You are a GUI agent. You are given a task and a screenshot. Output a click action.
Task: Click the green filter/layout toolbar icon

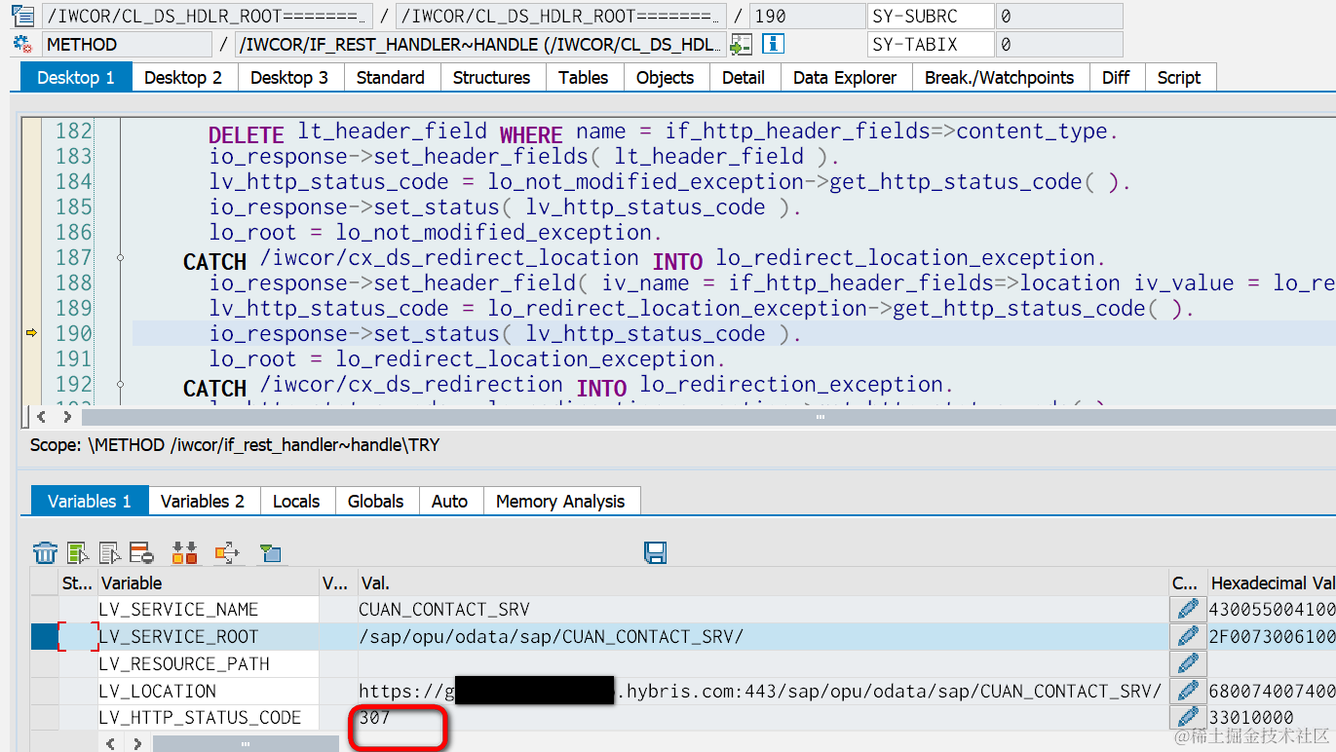point(270,553)
